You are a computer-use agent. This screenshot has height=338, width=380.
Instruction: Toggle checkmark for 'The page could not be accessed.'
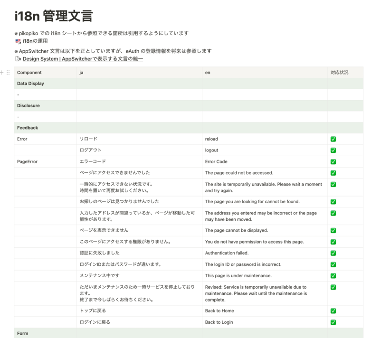coord(333,173)
